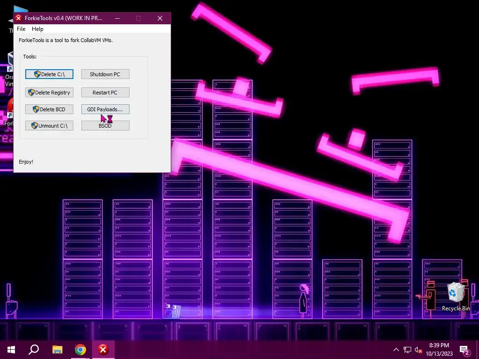
Task: Click the Unmount C:\ button
Action: tap(49, 125)
